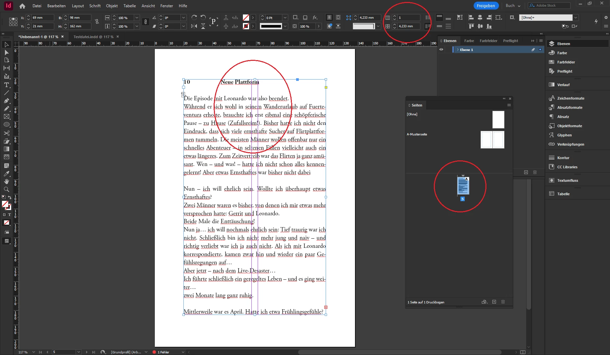Click the fx effects icon
Viewport: 610px width, 355px height.
point(315,17)
